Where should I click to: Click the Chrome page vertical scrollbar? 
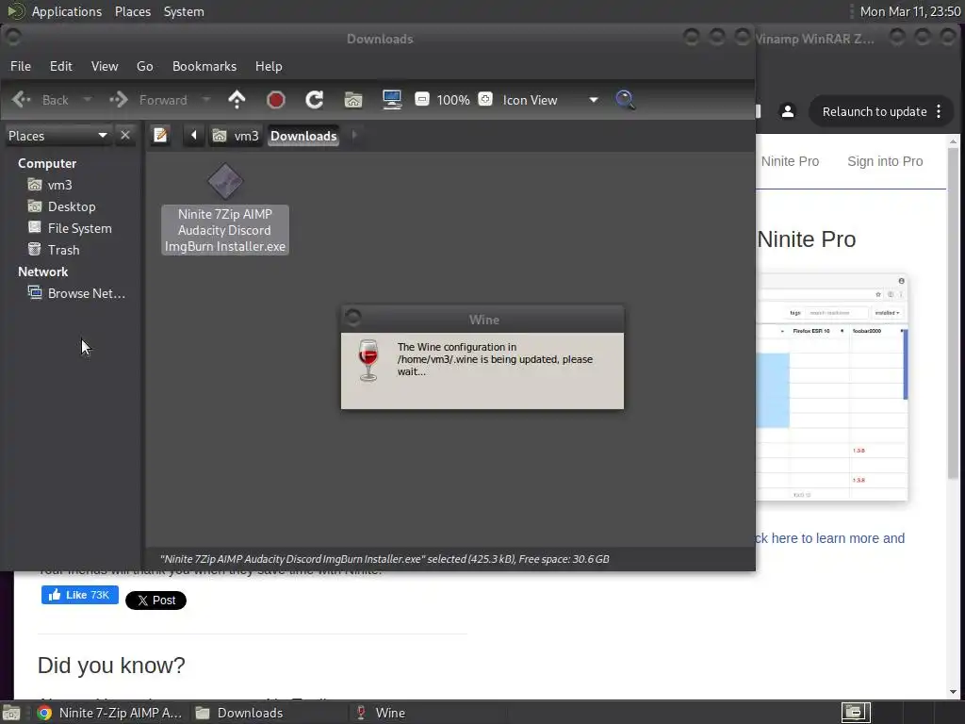point(953,312)
